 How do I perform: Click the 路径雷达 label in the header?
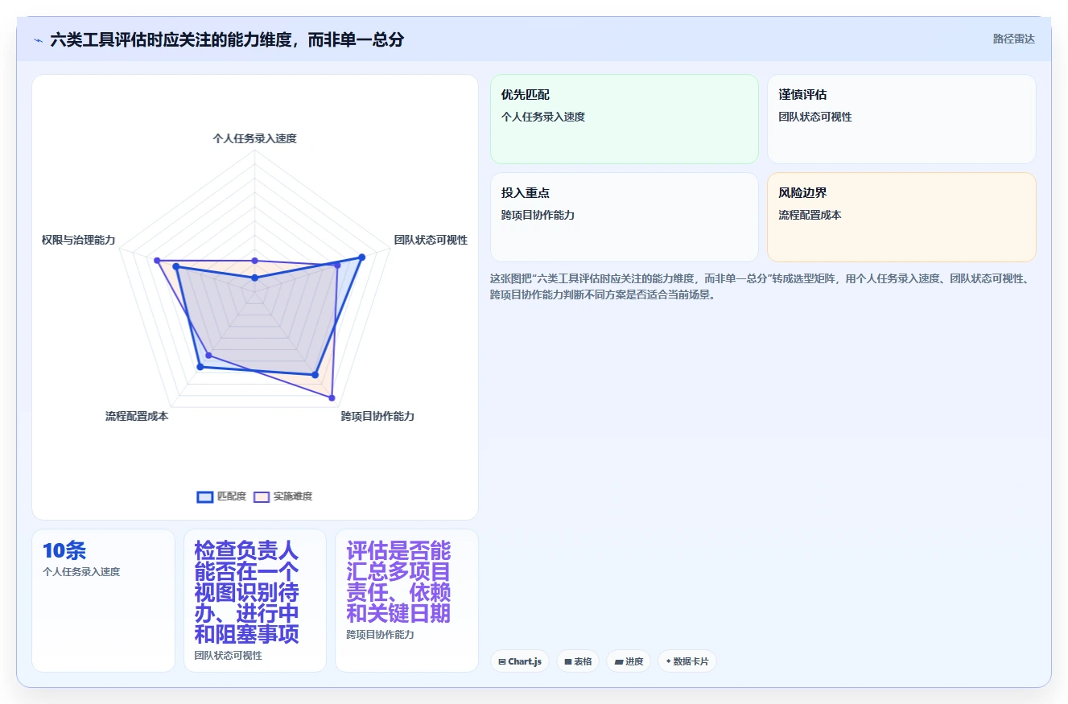(1013, 39)
